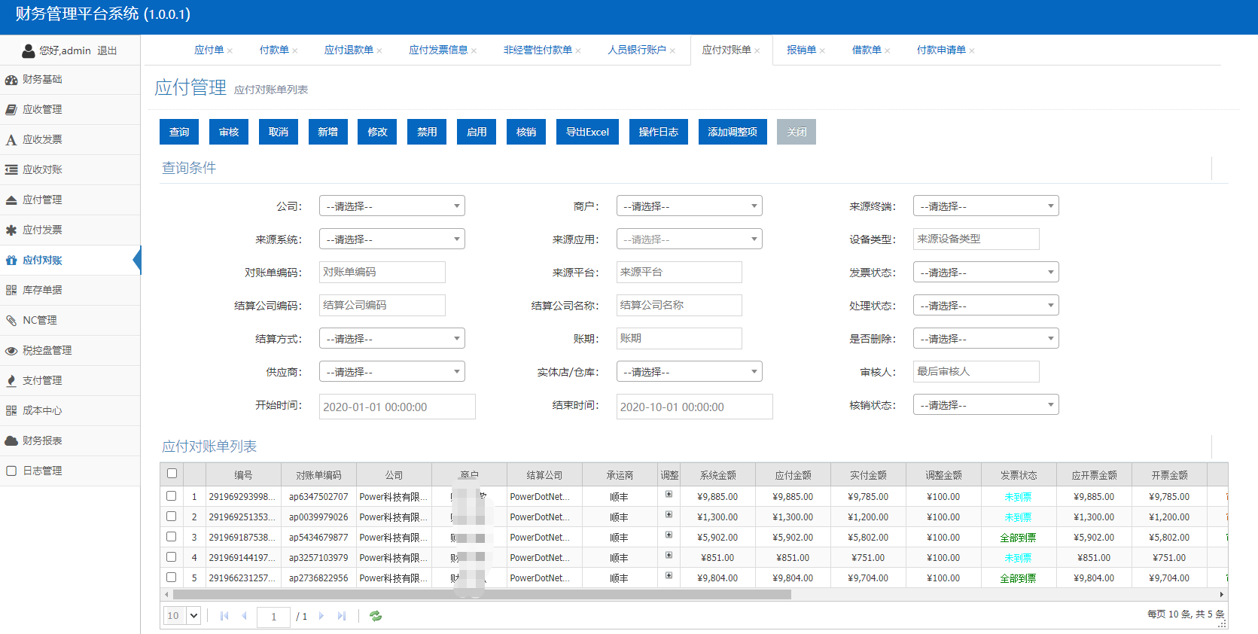Check the checkbox for row 3
The width and height of the screenshot is (1258, 634).
coord(172,537)
